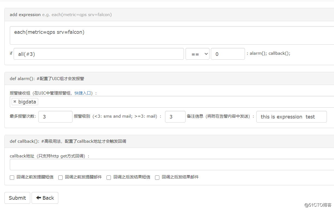Click the '回调之前发提醒短信' label text

coord(35,177)
